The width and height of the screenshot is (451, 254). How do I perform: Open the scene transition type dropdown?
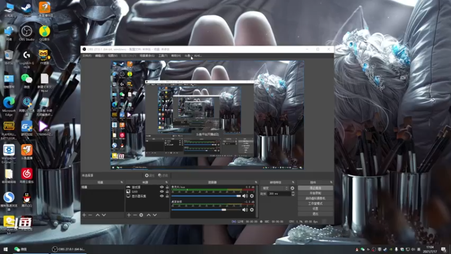pos(275,188)
